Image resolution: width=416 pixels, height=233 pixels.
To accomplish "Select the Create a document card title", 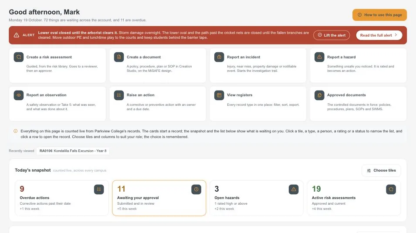I will tap(144, 57).
